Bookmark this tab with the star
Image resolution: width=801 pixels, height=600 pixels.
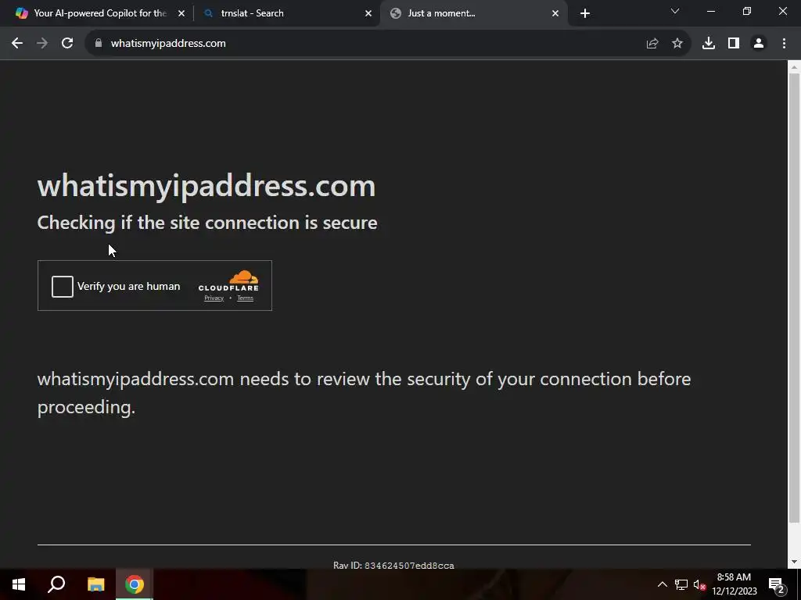pos(677,44)
